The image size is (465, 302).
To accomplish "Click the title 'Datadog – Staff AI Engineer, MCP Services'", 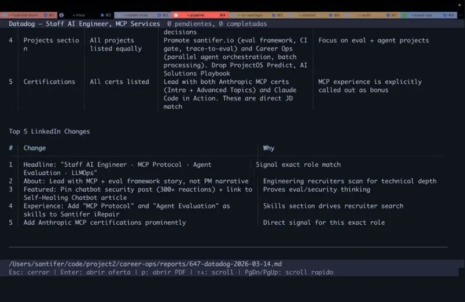I will coord(84,24).
